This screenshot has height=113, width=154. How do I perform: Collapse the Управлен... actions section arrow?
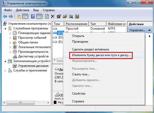pos(150,30)
